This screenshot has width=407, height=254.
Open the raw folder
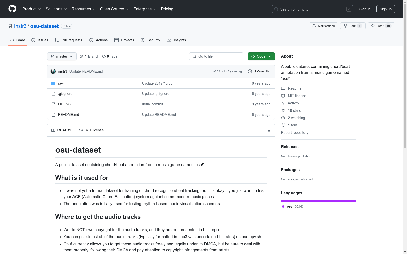61,83
